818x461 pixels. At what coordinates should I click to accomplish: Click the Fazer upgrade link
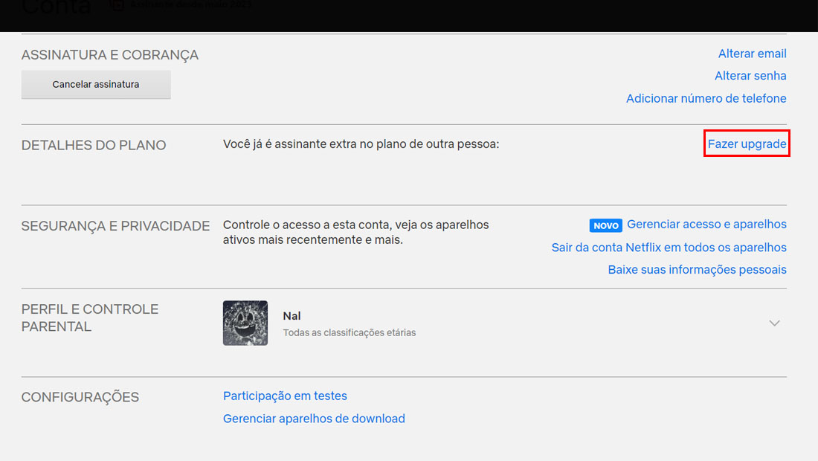point(747,144)
